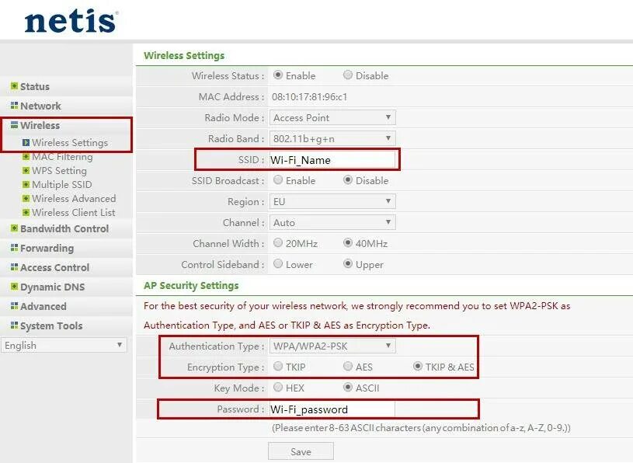633x463 pixels.
Task: Click the icon beside MAC Filtering
Action: (x=26, y=157)
